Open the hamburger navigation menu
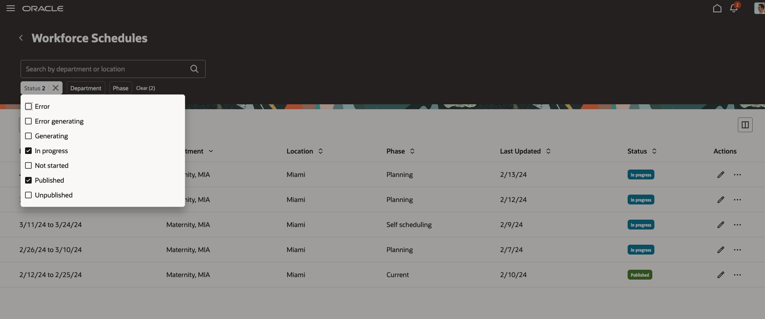 (11, 9)
